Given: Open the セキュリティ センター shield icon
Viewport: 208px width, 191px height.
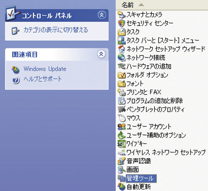Looking at the screenshot, I should (121, 23).
